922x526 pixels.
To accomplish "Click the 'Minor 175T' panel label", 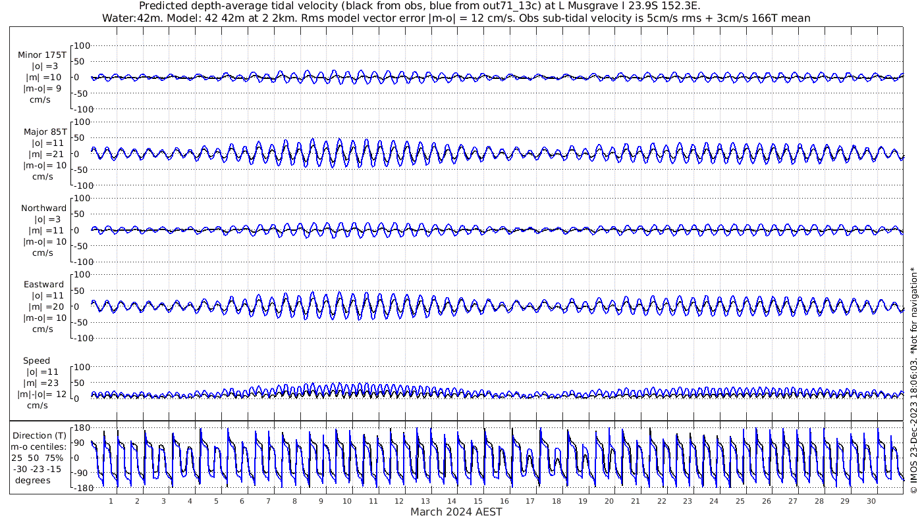I will [42, 55].
